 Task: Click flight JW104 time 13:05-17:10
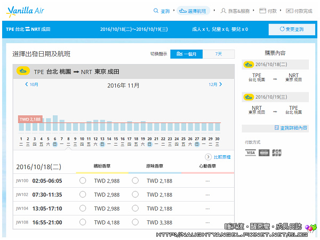(47, 209)
